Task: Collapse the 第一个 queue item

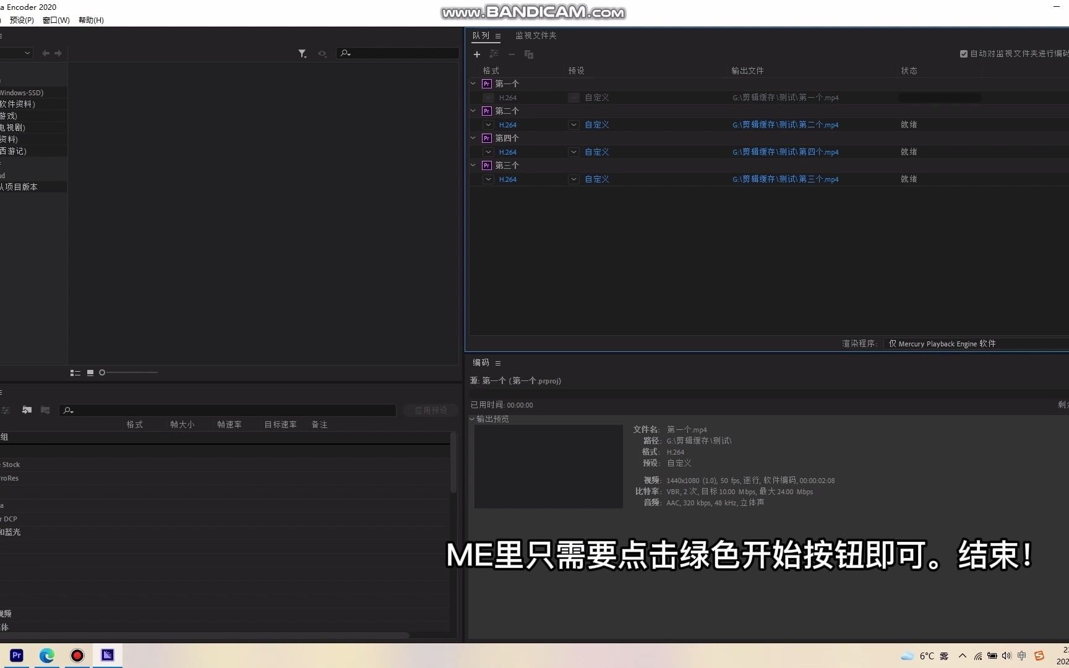Action: (473, 83)
